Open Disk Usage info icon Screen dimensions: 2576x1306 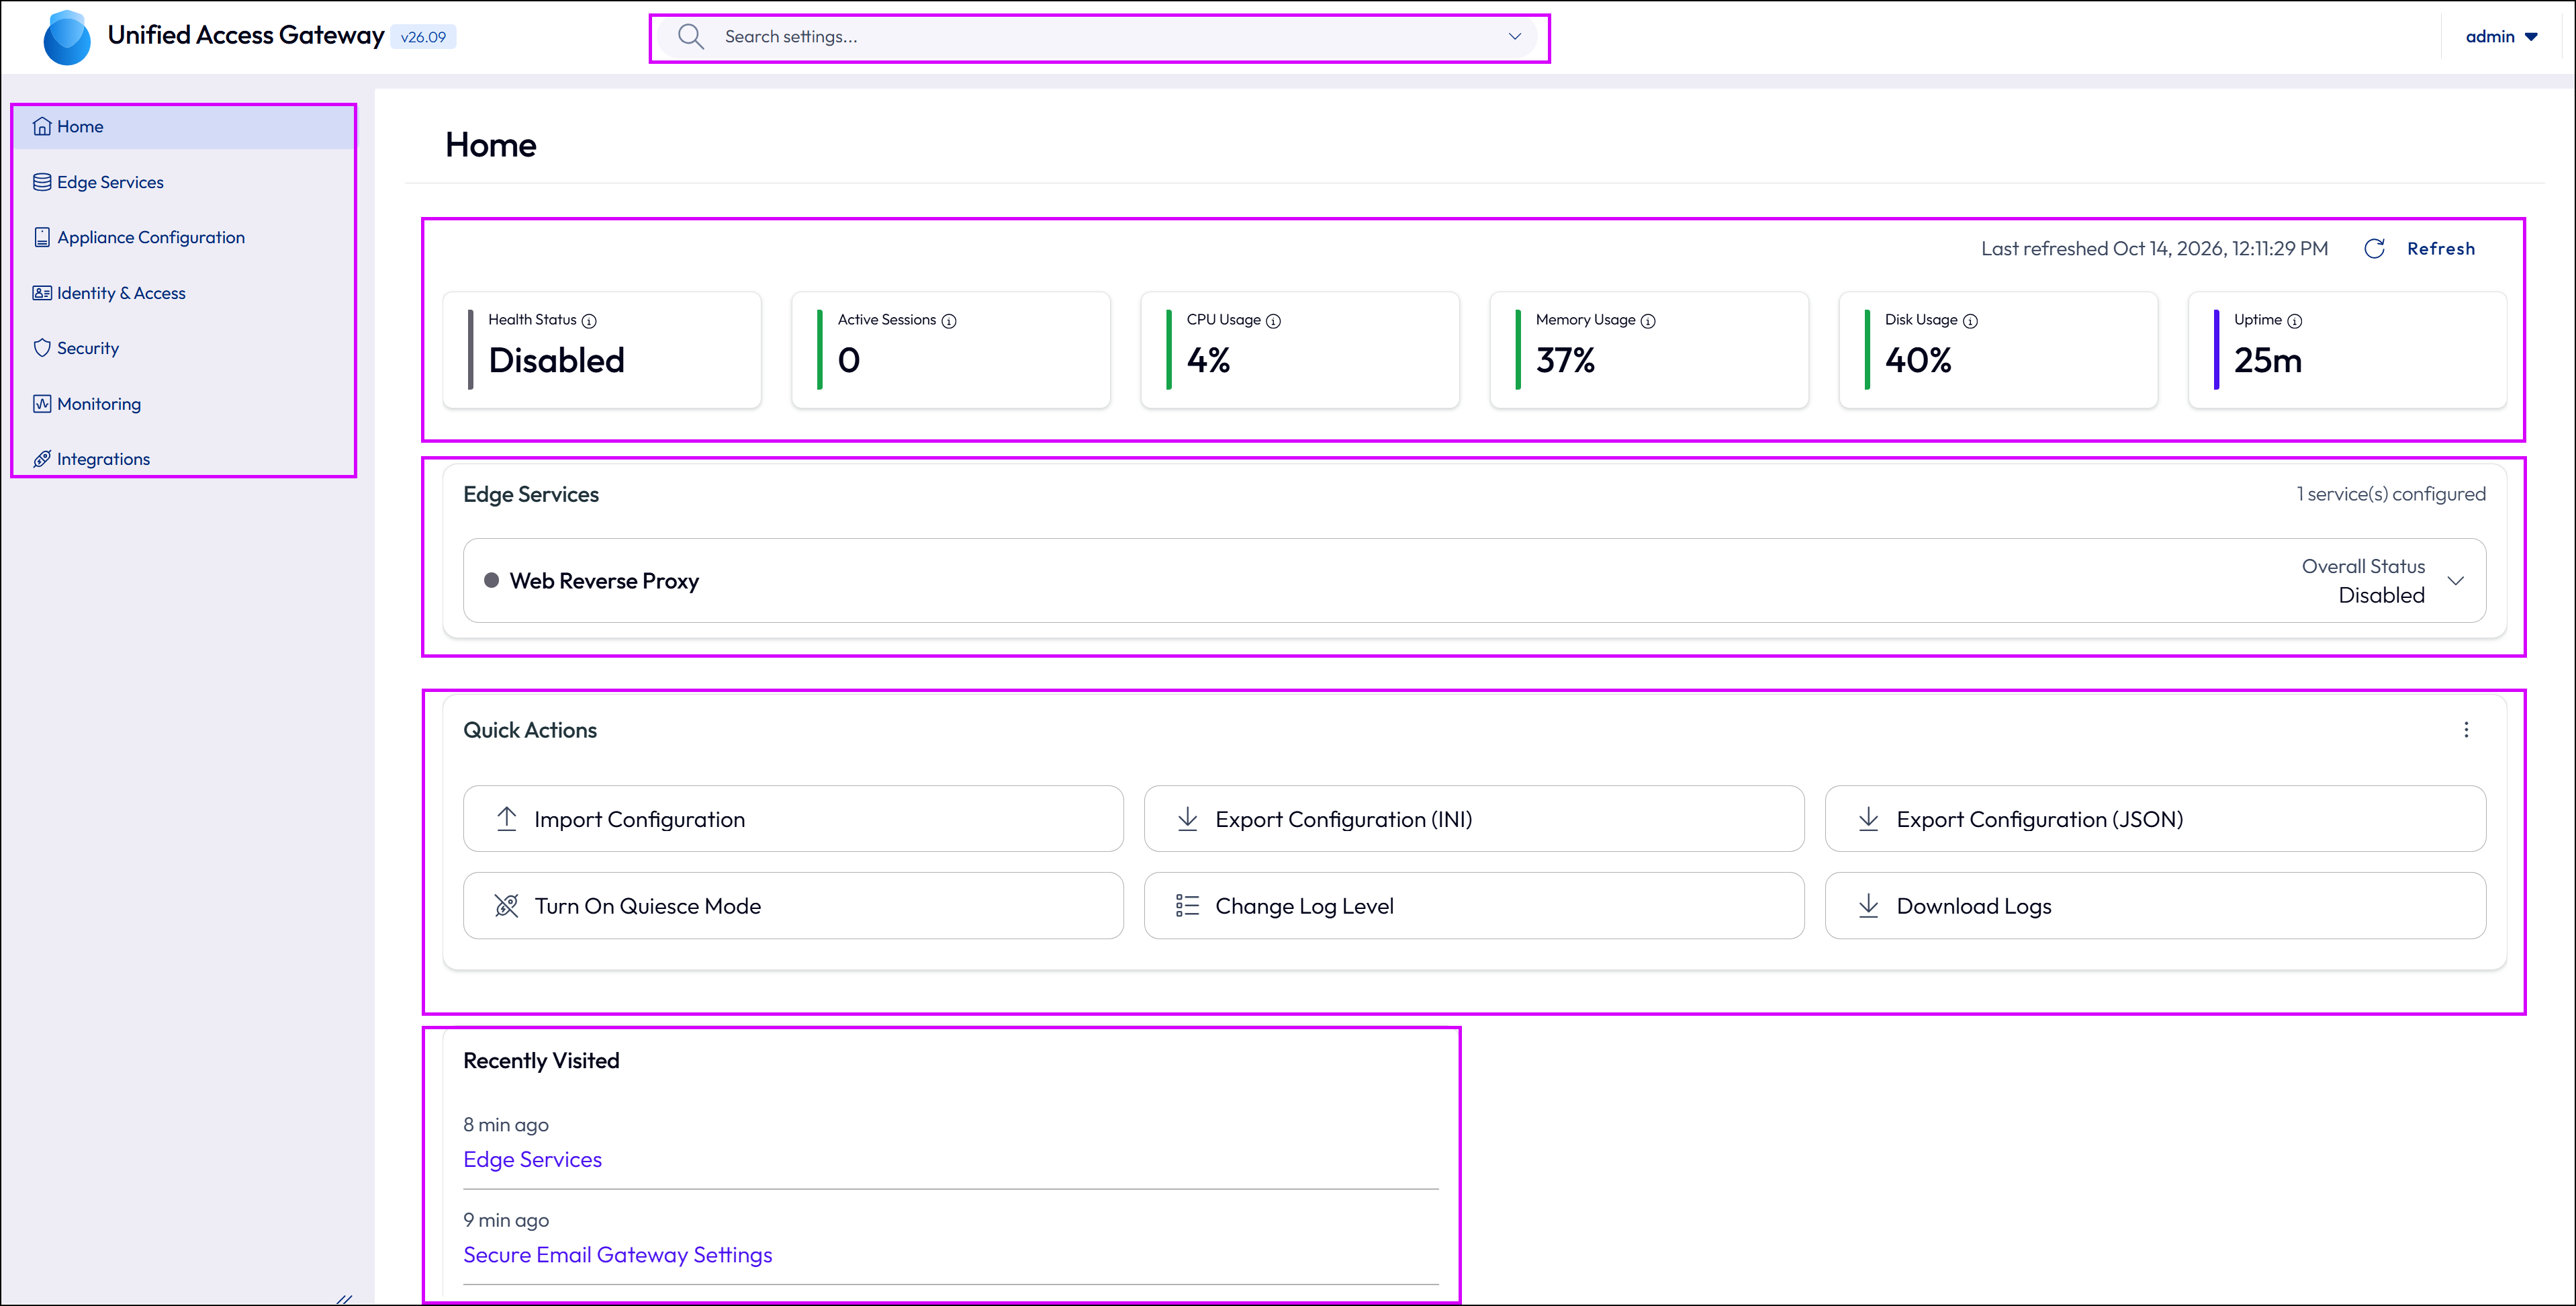pyautogui.click(x=1970, y=321)
